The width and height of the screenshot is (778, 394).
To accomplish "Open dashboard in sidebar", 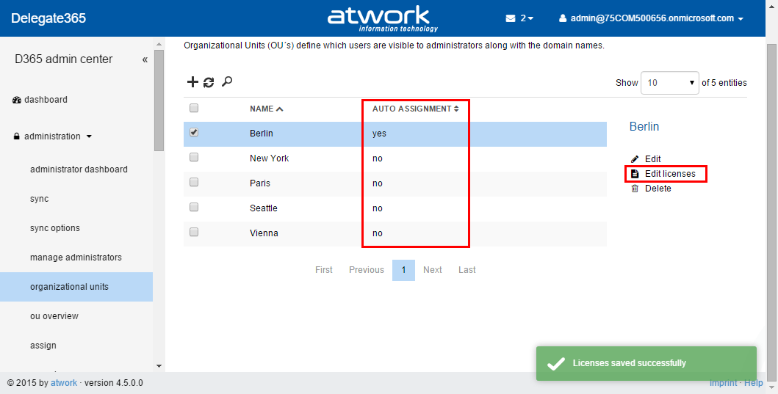I will click(46, 100).
